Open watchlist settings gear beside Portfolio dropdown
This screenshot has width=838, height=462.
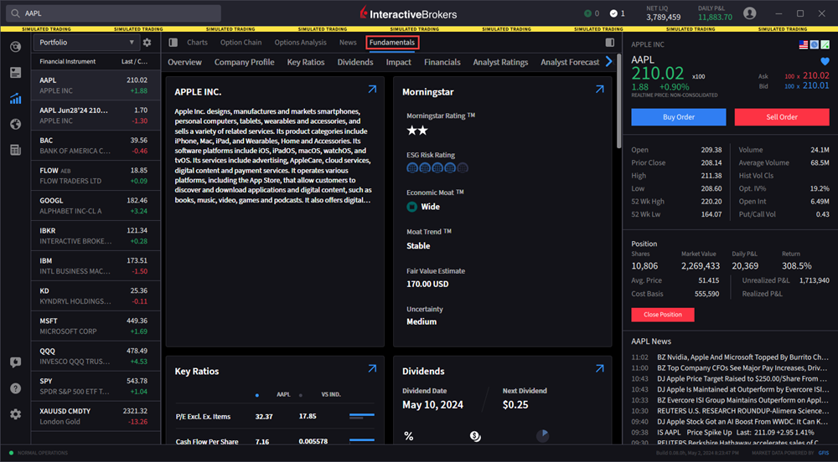(x=147, y=42)
